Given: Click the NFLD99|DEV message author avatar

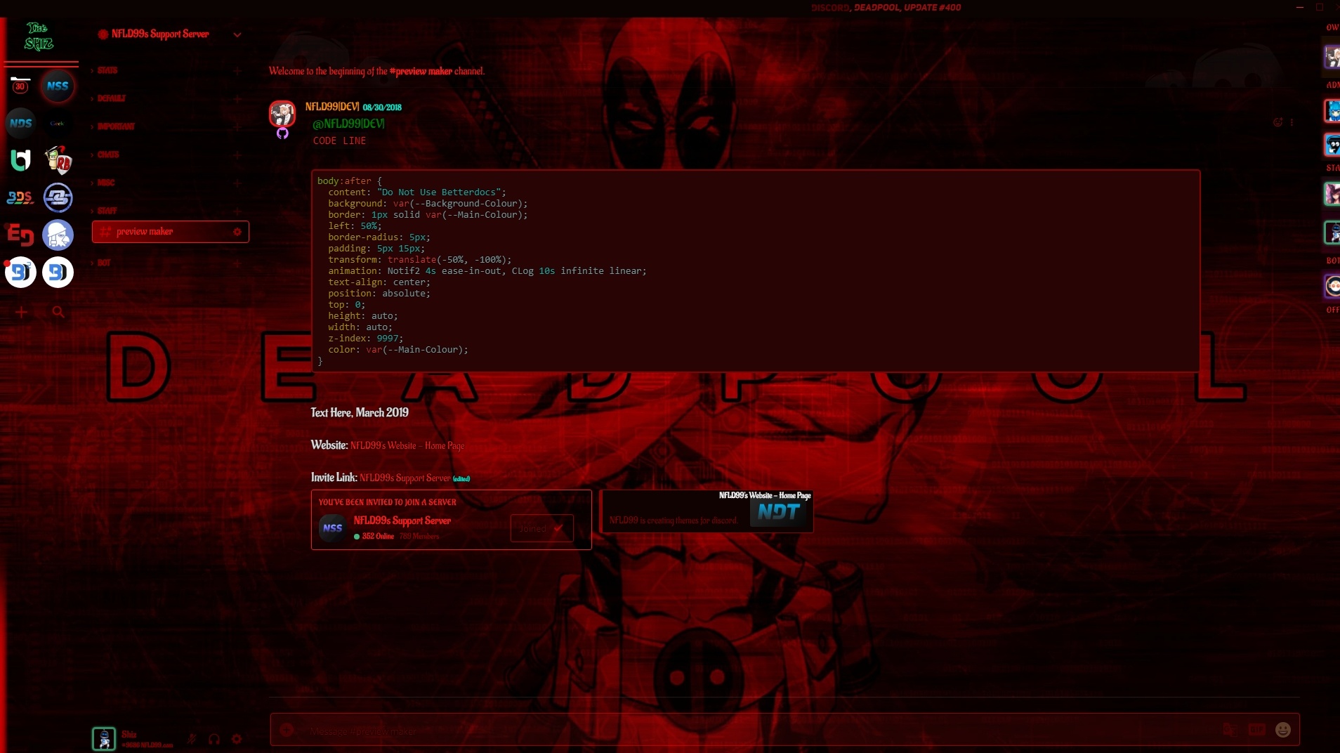Looking at the screenshot, I should tap(282, 114).
